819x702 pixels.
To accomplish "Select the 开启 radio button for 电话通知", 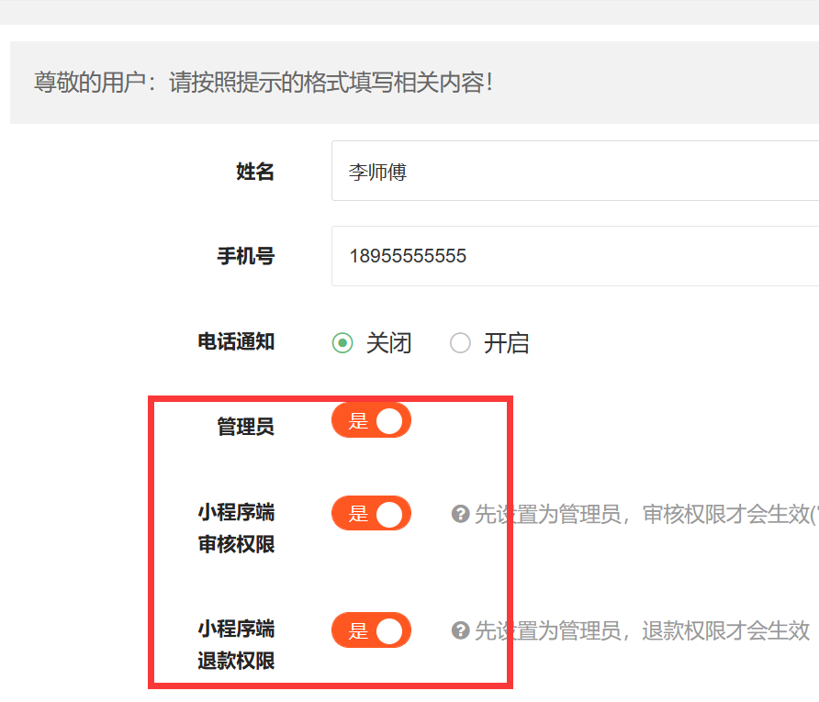I will click(460, 343).
